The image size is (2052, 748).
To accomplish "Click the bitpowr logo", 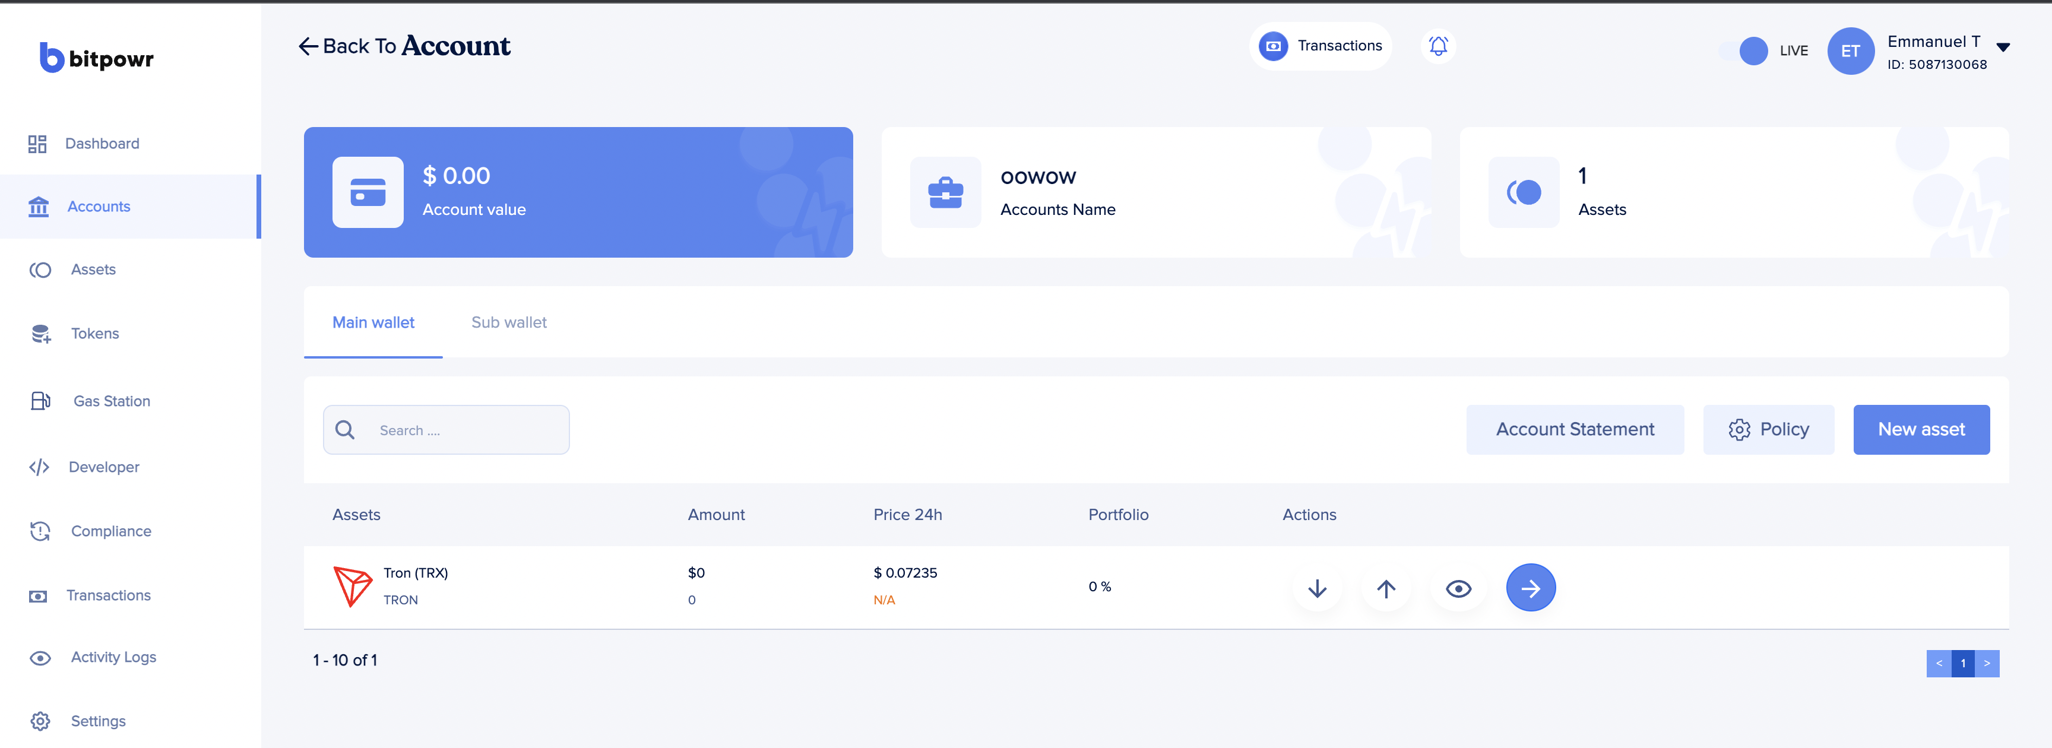I will (x=96, y=58).
